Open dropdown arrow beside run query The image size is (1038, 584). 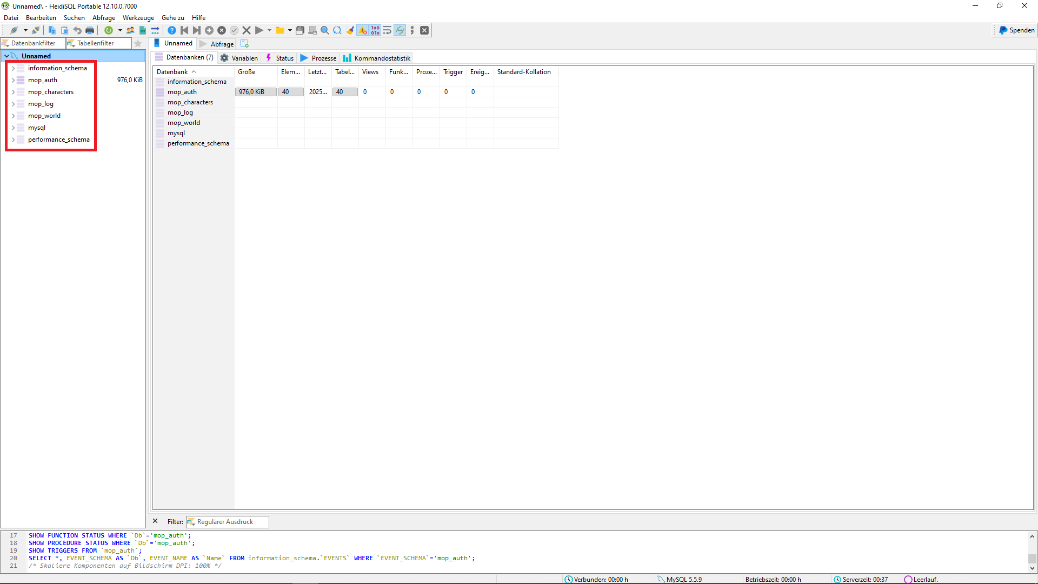tap(269, 30)
